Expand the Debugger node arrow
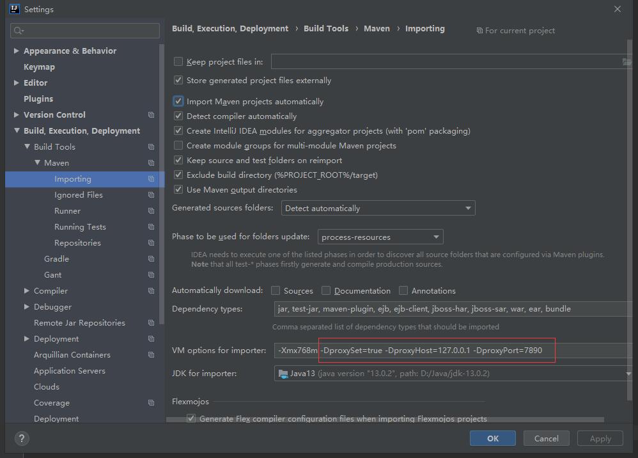Image resolution: width=638 pixels, height=458 pixels. [x=26, y=306]
